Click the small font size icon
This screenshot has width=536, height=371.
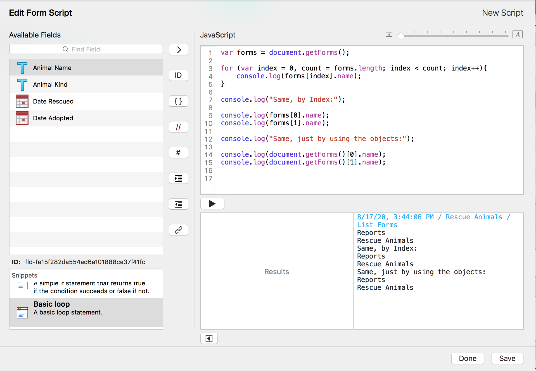click(x=389, y=35)
